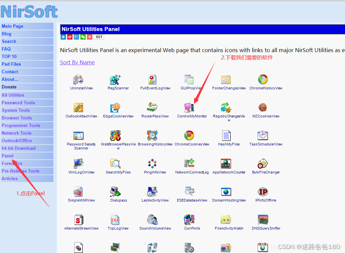The width and height of the screenshot is (345, 253).
Task: Open the TcpLogView icon
Action: pos(115,220)
